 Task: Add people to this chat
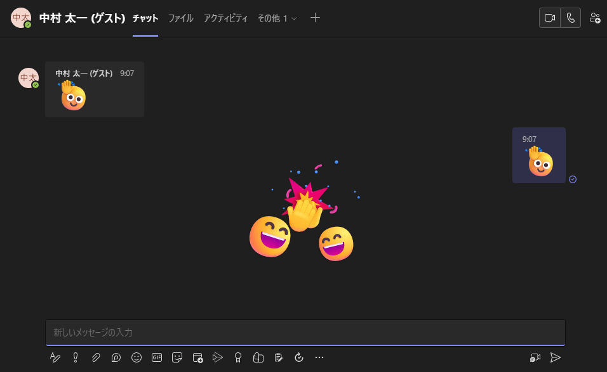click(595, 18)
